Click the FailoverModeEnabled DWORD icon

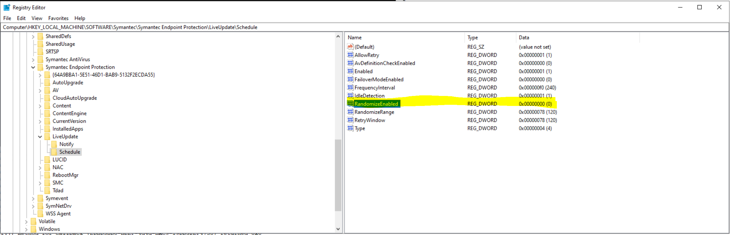click(350, 79)
